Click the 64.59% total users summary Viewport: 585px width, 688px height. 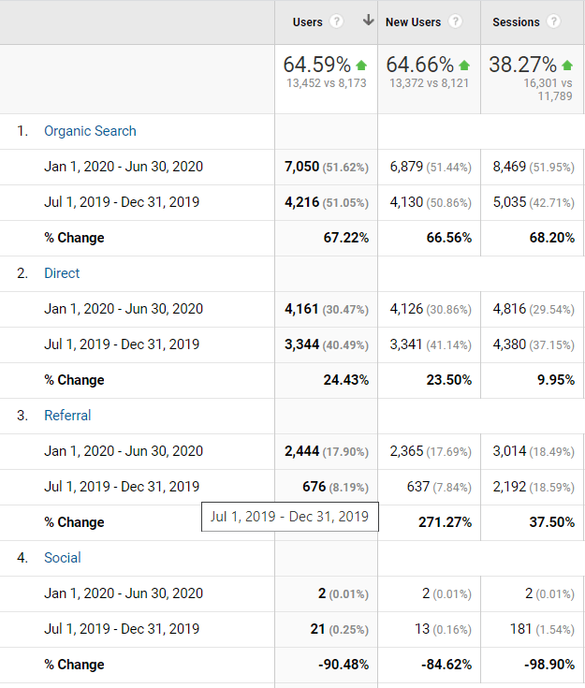coord(317,66)
